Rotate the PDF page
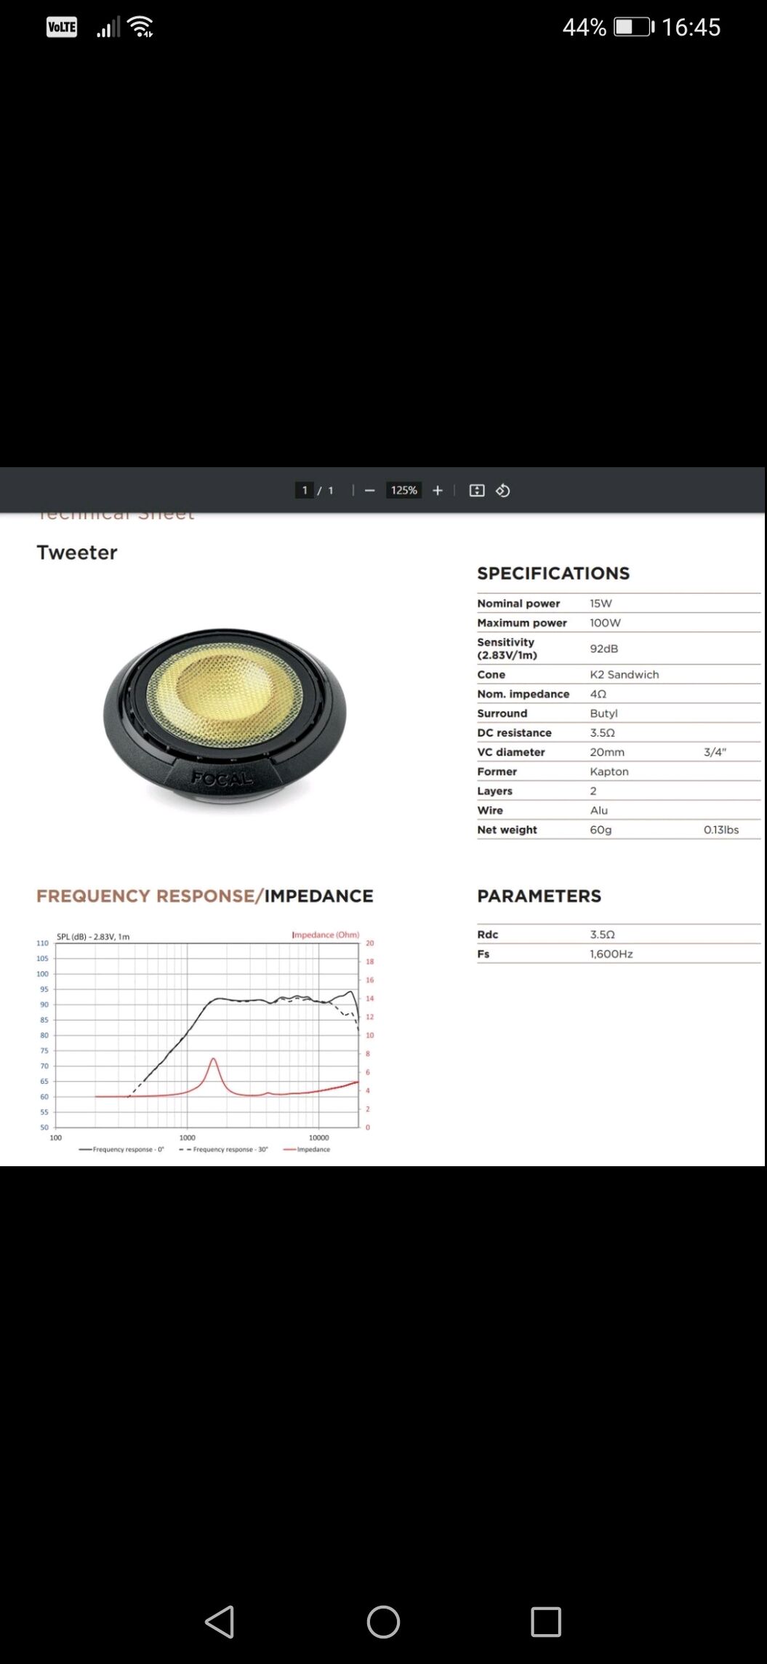This screenshot has height=1664, width=767. [503, 491]
